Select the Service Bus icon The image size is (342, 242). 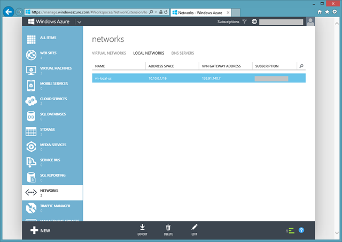[31, 162]
